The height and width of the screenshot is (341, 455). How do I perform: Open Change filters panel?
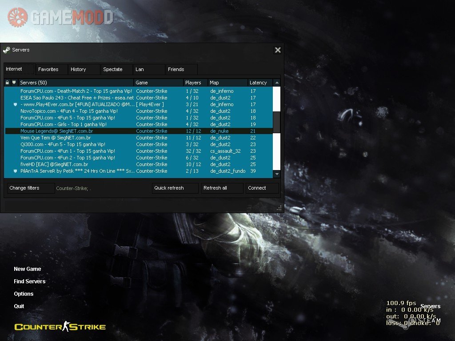[30, 188]
